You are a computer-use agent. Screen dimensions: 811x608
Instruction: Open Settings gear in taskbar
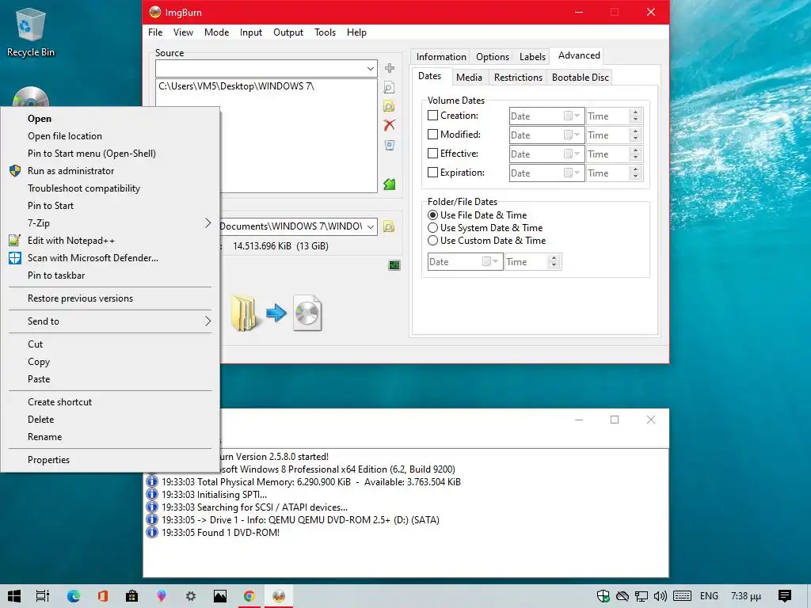tap(190, 596)
